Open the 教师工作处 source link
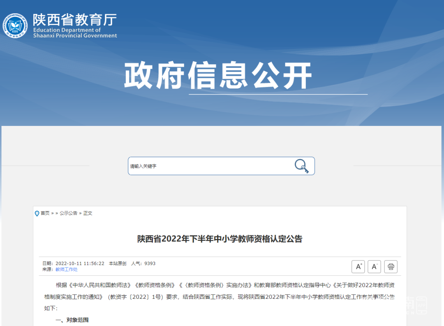 tap(67, 270)
